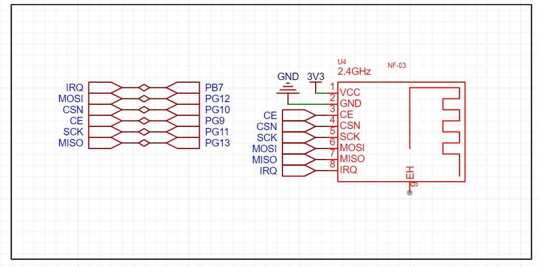This screenshot has width=538, height=267.
Task: Click the SCK pin name inside U4
Action: [x=350, y=136]
